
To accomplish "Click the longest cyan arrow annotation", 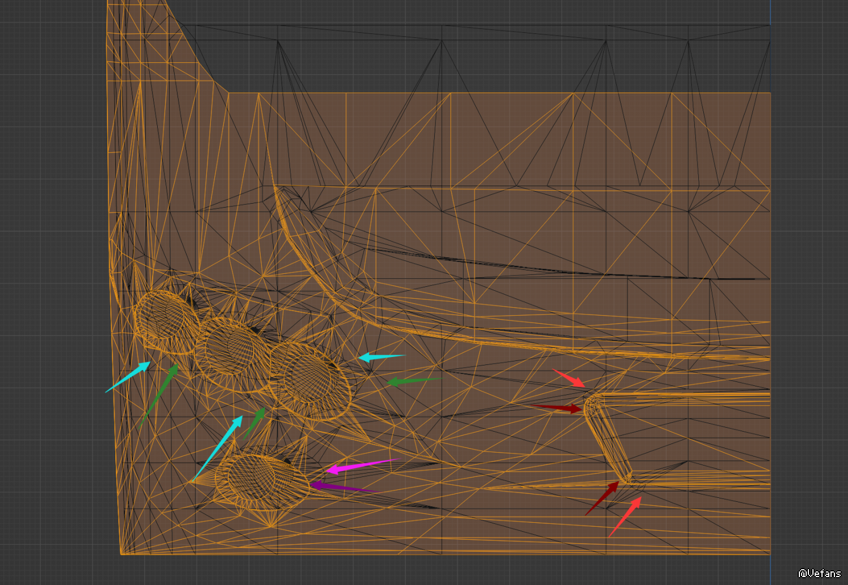I will click(x=218, y=448).
